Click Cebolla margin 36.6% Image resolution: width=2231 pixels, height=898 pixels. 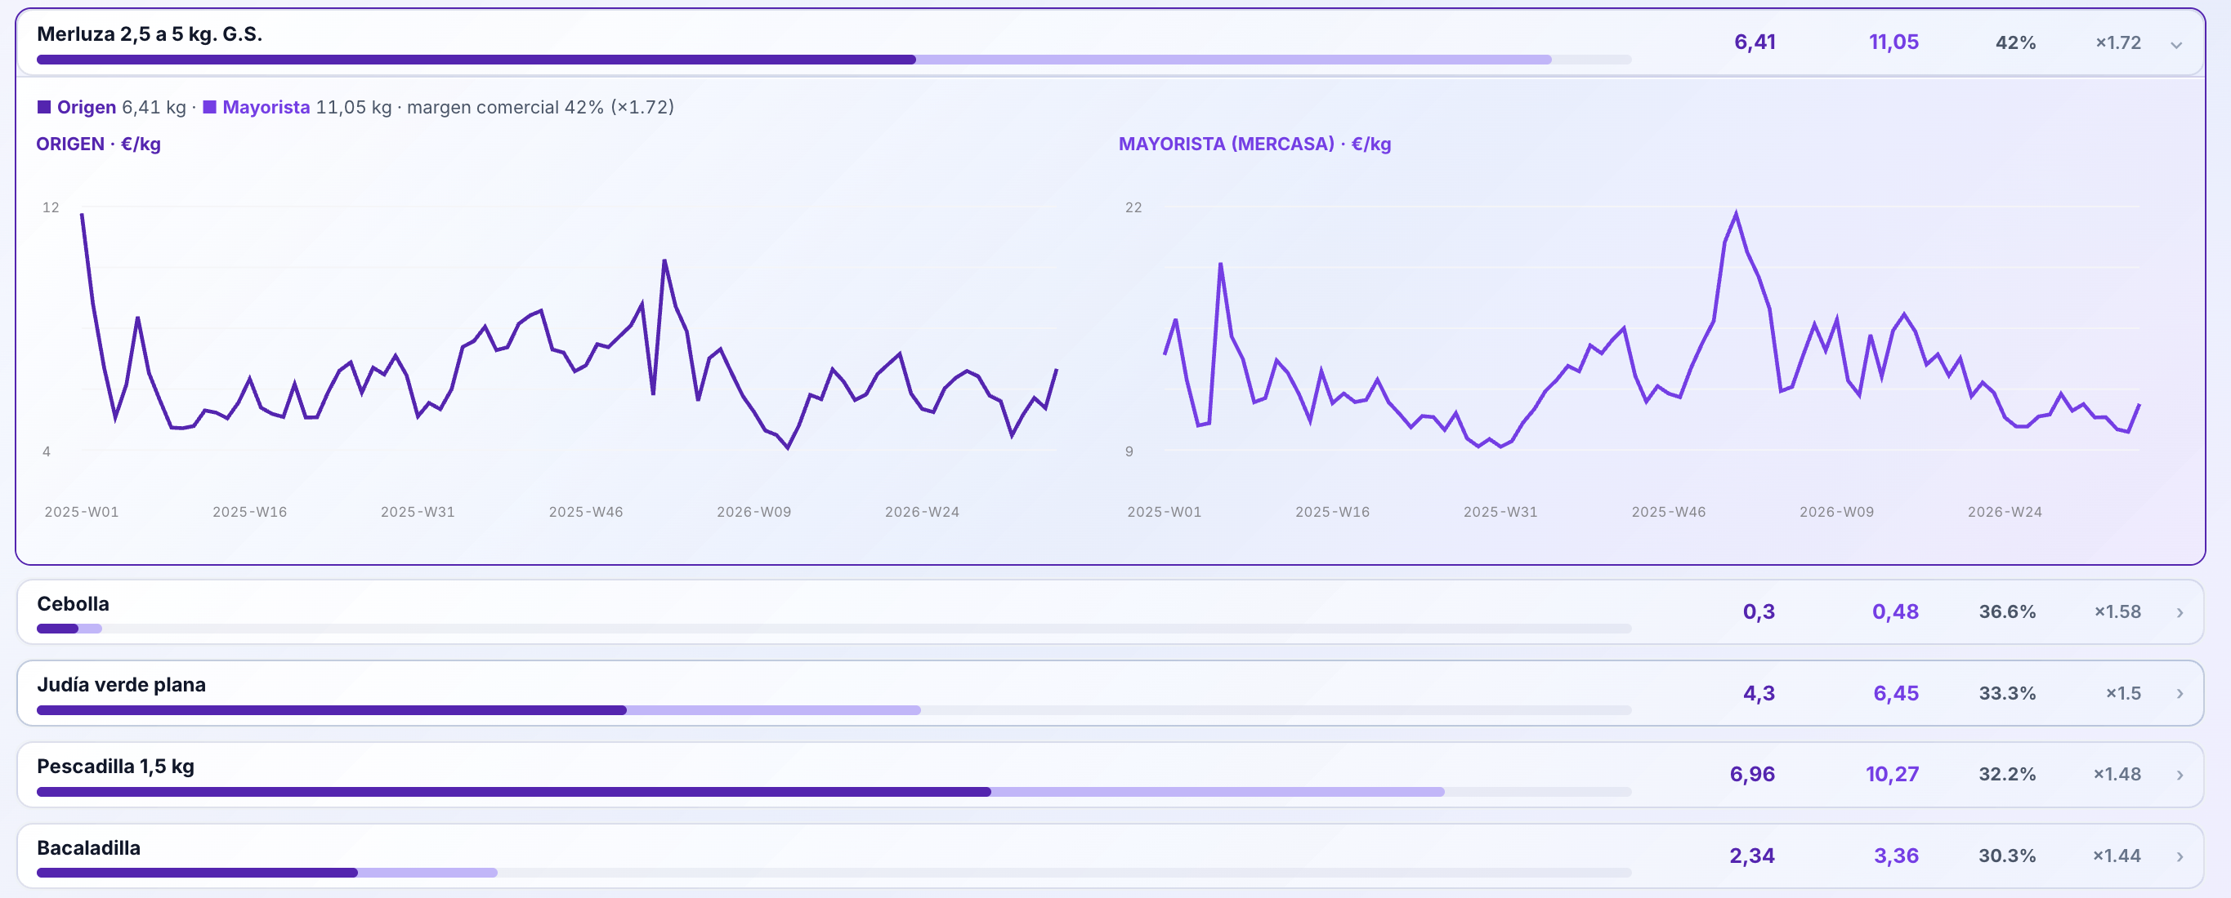pos(2007,611)
